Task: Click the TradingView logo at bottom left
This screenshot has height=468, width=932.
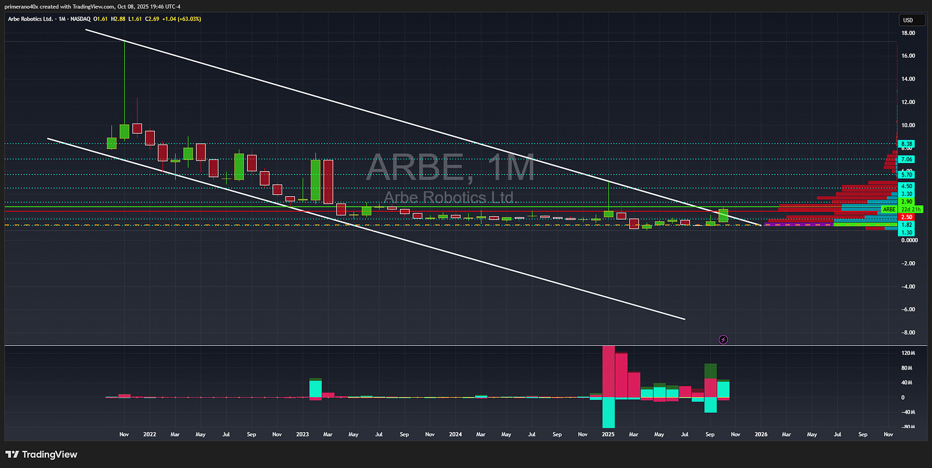Action: [x=41, y=455]
